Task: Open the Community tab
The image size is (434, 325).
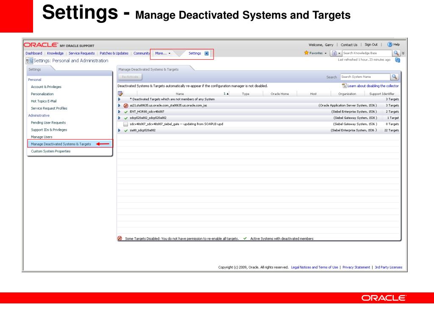Action: (142, 53)
